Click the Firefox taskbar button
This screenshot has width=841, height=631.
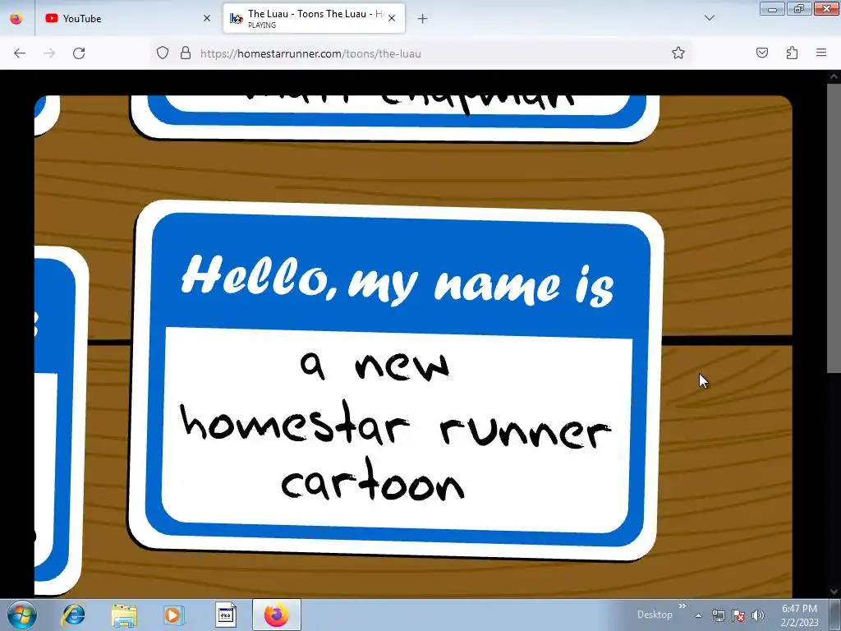pyautogui.click(x=276, y=615)
